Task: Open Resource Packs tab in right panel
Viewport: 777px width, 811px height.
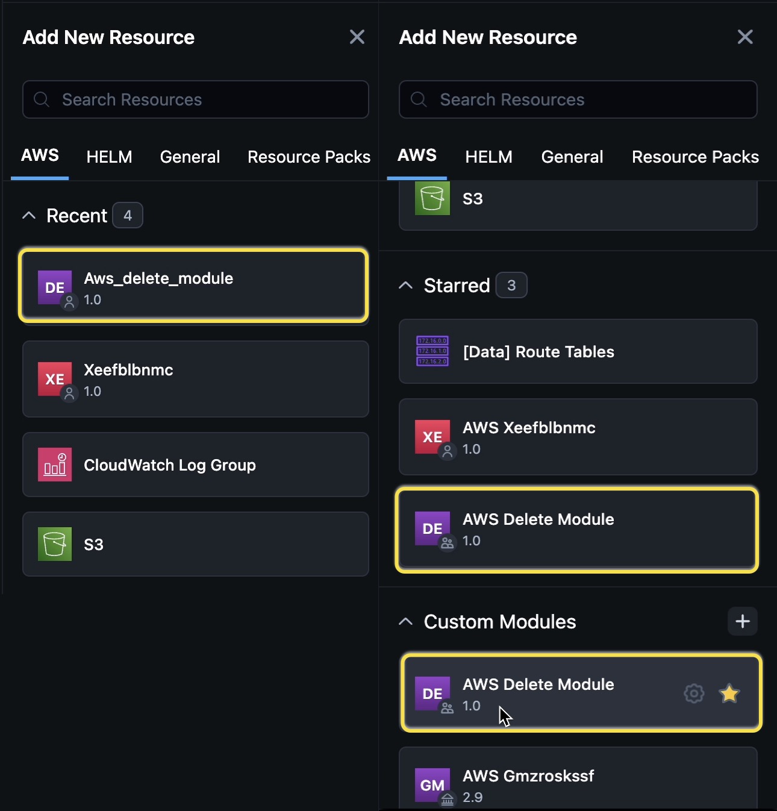Action: click(x=695, y=157)
